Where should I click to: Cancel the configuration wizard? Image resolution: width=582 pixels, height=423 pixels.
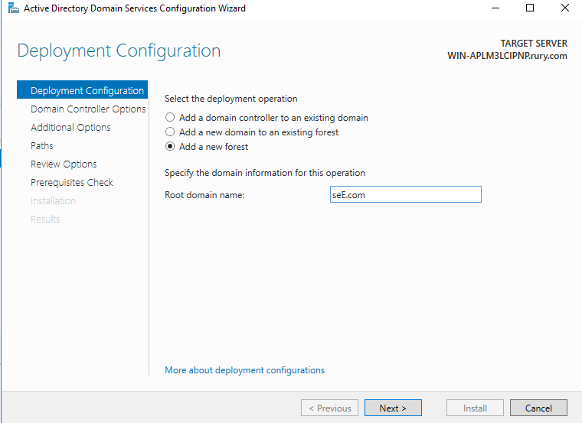coord(538,408)
